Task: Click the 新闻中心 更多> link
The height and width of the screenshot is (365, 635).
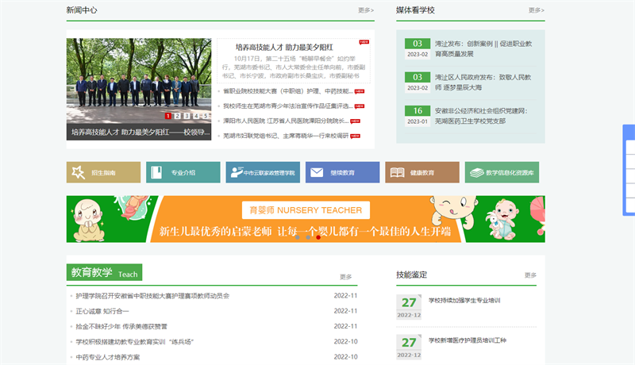Action: click(366, 10)
